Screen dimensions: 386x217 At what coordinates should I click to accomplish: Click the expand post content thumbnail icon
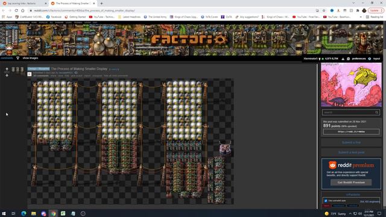[30, 74]
